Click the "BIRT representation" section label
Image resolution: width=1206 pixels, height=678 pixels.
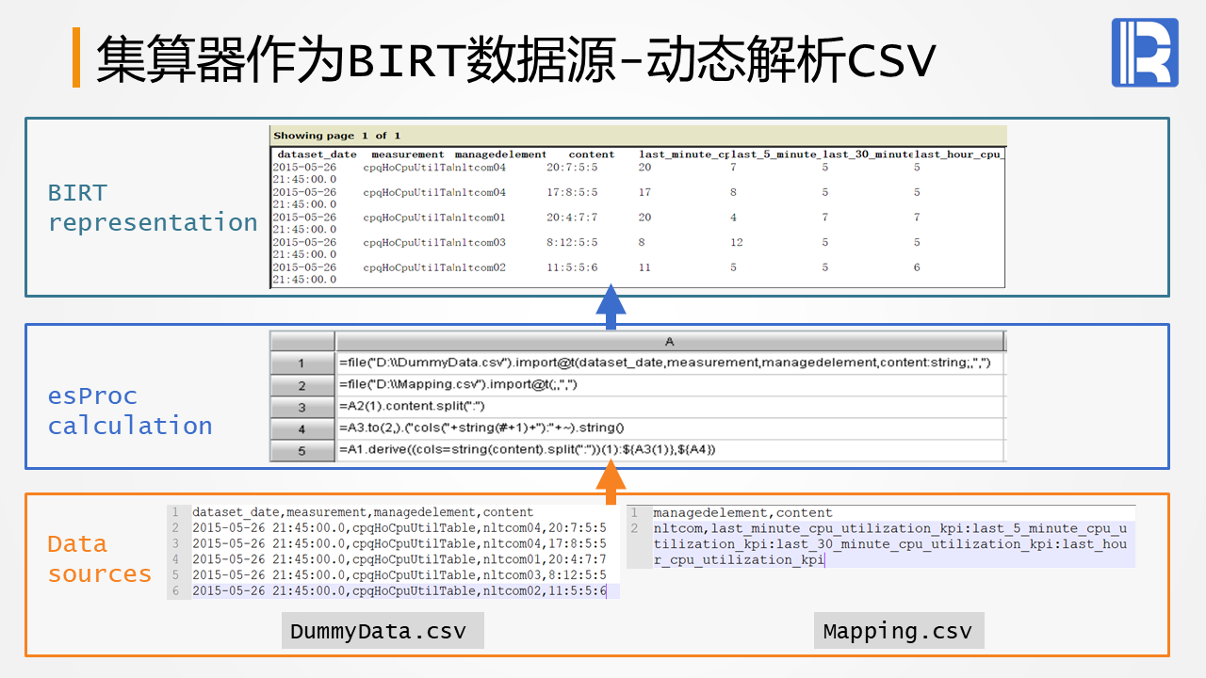pyautogui.click(x=153, y=208)
